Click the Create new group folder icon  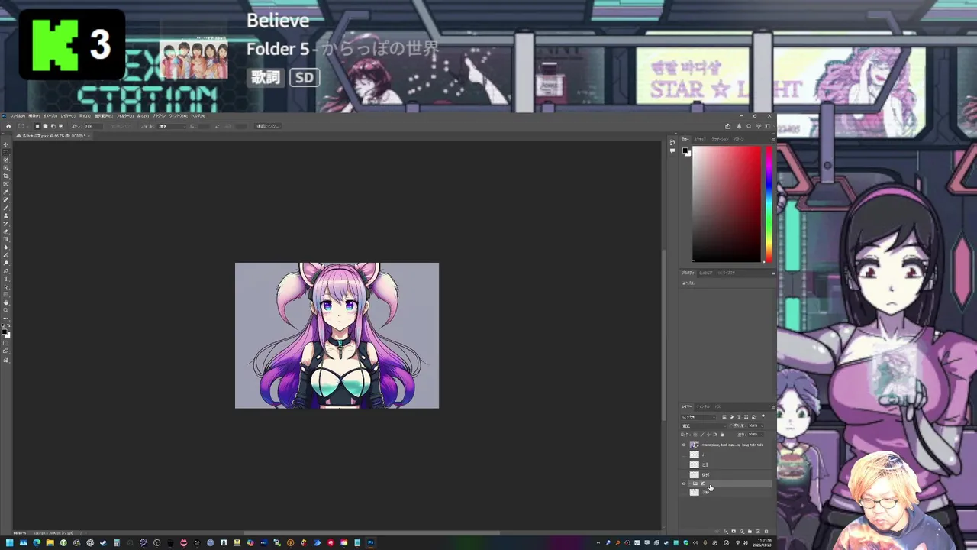(750, 532)
